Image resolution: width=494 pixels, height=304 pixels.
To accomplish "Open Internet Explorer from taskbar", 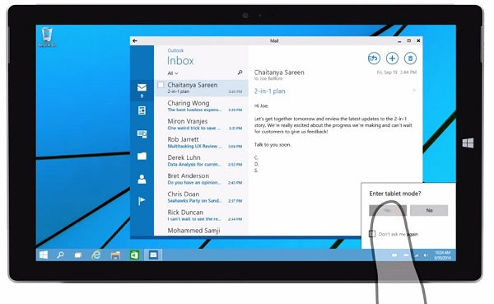I will [x=96, y=255].
